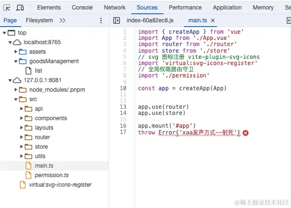Set breakpoint on line number 17
The width and height of the screenshot is (291, 208).
pyautogui.click(x=123, y=132)
